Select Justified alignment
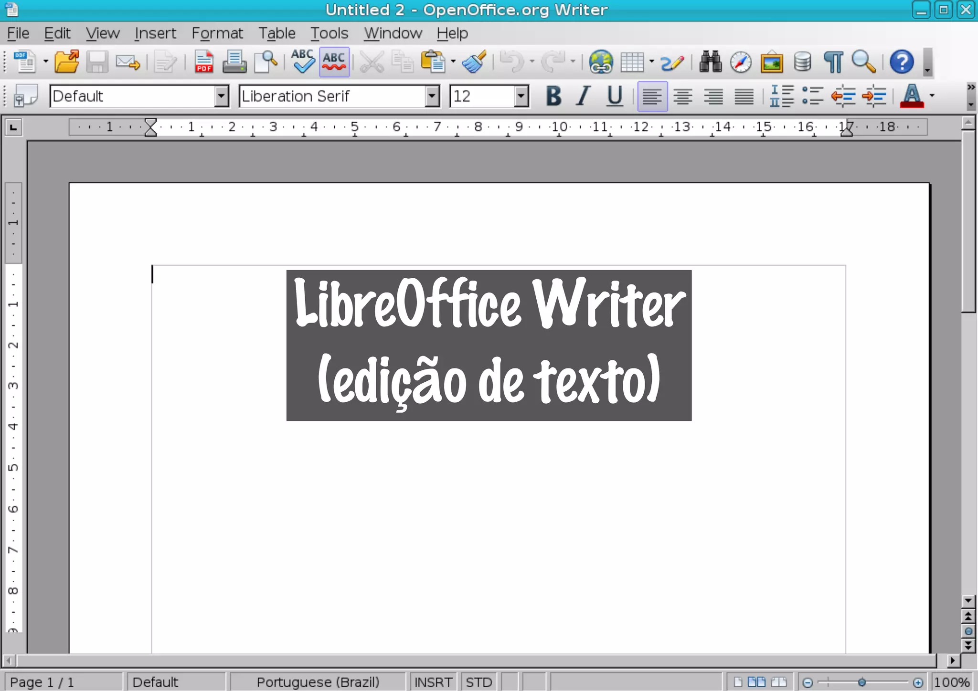 744,96
